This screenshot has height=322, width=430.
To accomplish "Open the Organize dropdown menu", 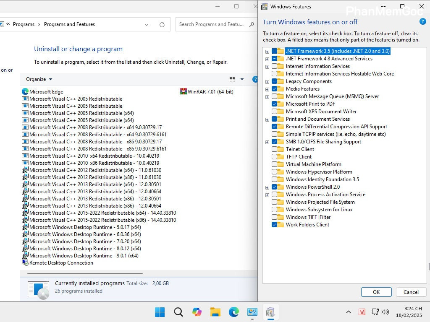I will point(39,79).
